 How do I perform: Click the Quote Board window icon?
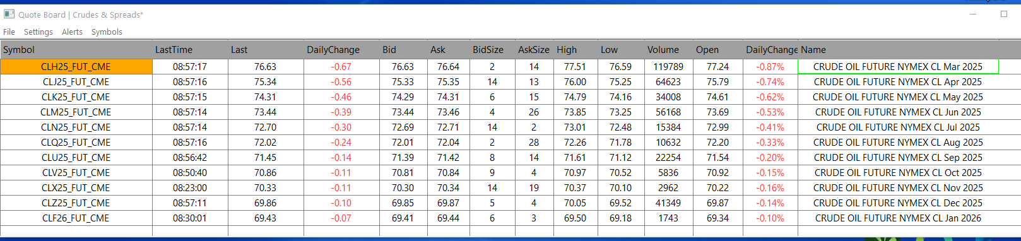click(9, 14)
